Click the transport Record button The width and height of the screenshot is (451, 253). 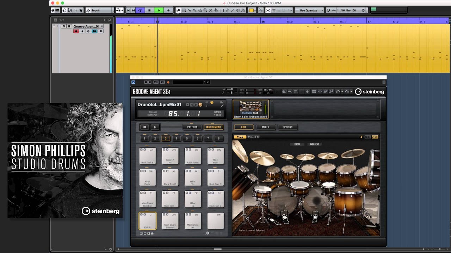[168, 11]
